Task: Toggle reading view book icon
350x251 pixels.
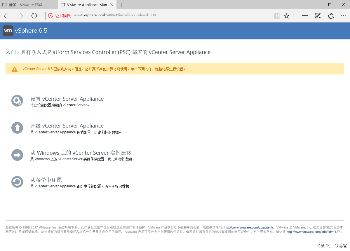Action: click(x=277, y=16)
